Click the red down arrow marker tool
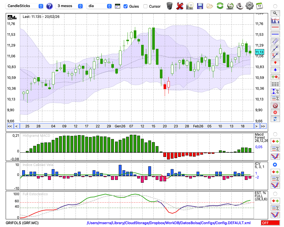Screen dimensions: 284x227 [x=275, y=63]
